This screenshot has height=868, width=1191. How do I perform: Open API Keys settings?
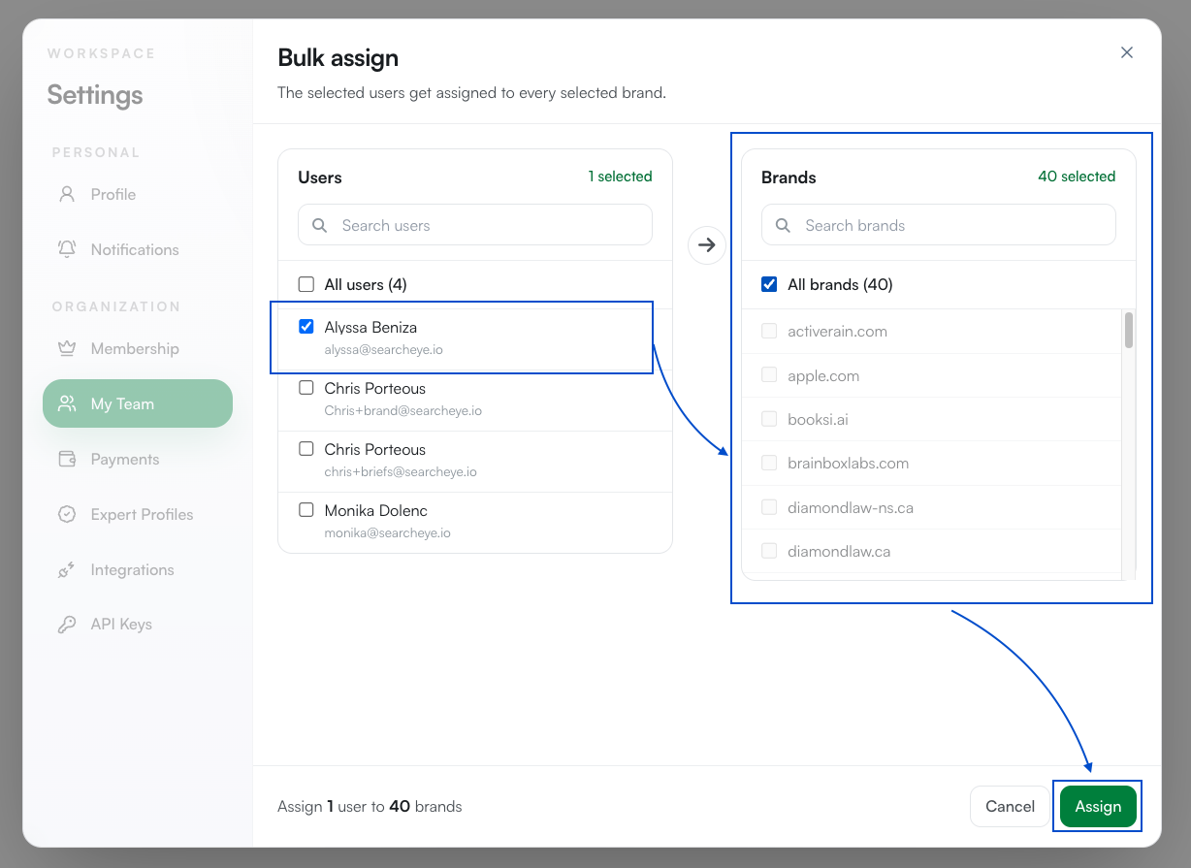(138, 625)
